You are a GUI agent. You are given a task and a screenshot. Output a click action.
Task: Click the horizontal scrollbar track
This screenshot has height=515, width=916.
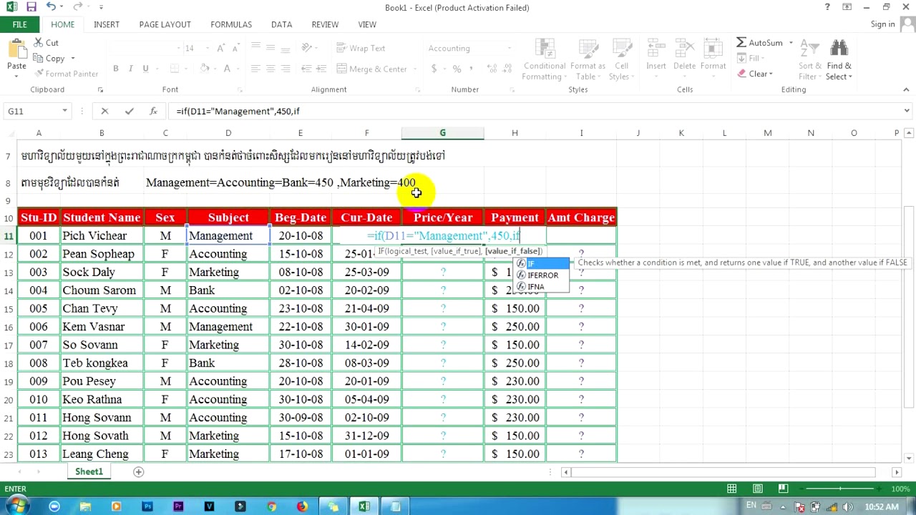(x=723, y=472)
